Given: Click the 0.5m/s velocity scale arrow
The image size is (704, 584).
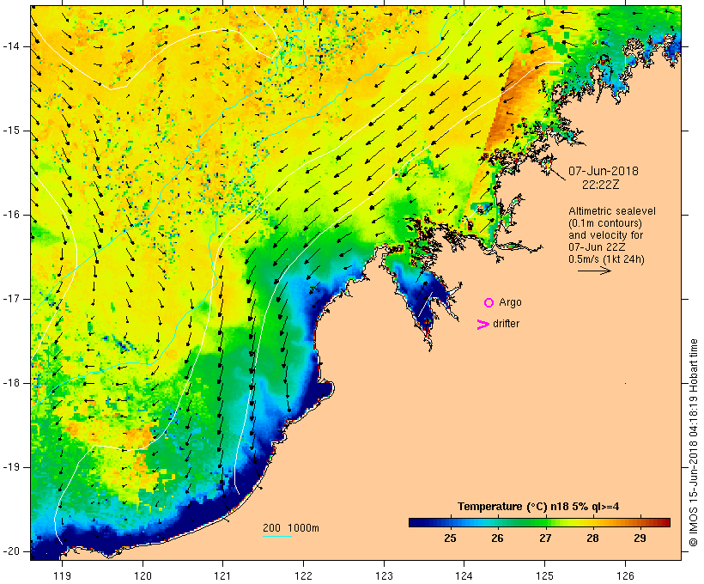Looking at the screenshot, I should point(594,271).
